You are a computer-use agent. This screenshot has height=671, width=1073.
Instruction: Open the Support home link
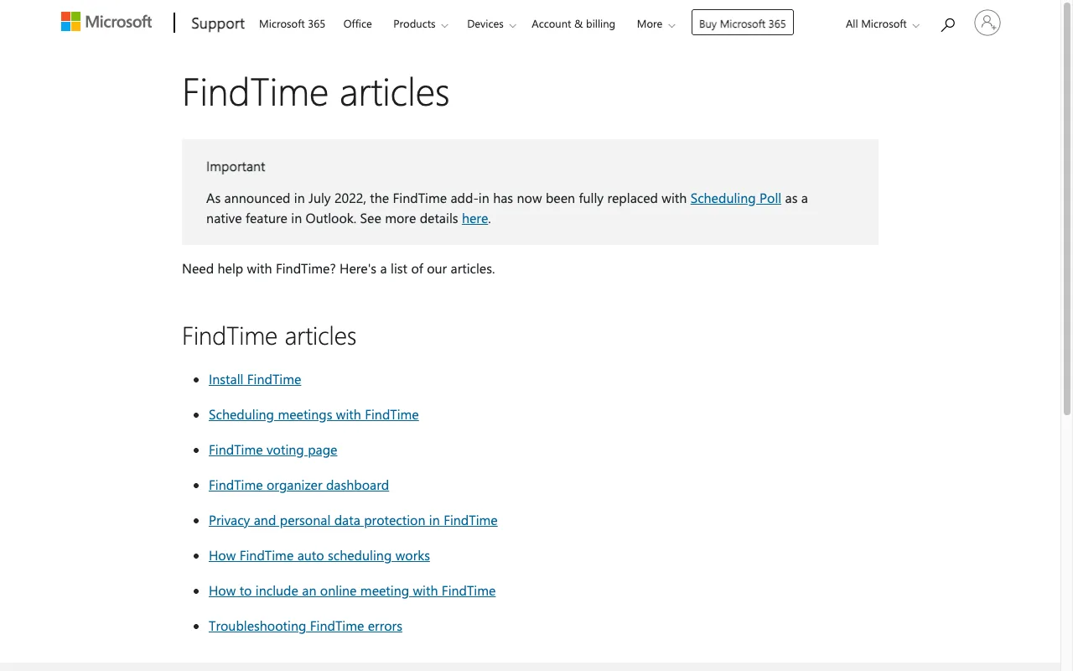click(x=218, y=23)
